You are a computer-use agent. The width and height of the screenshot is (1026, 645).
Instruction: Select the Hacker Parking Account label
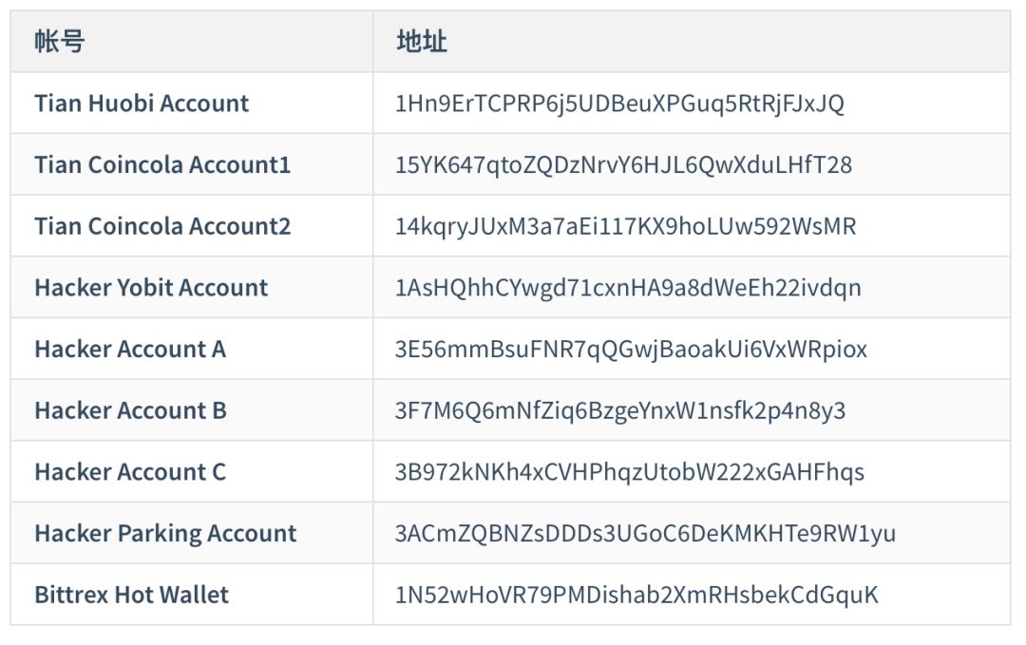tap(165, 534)
